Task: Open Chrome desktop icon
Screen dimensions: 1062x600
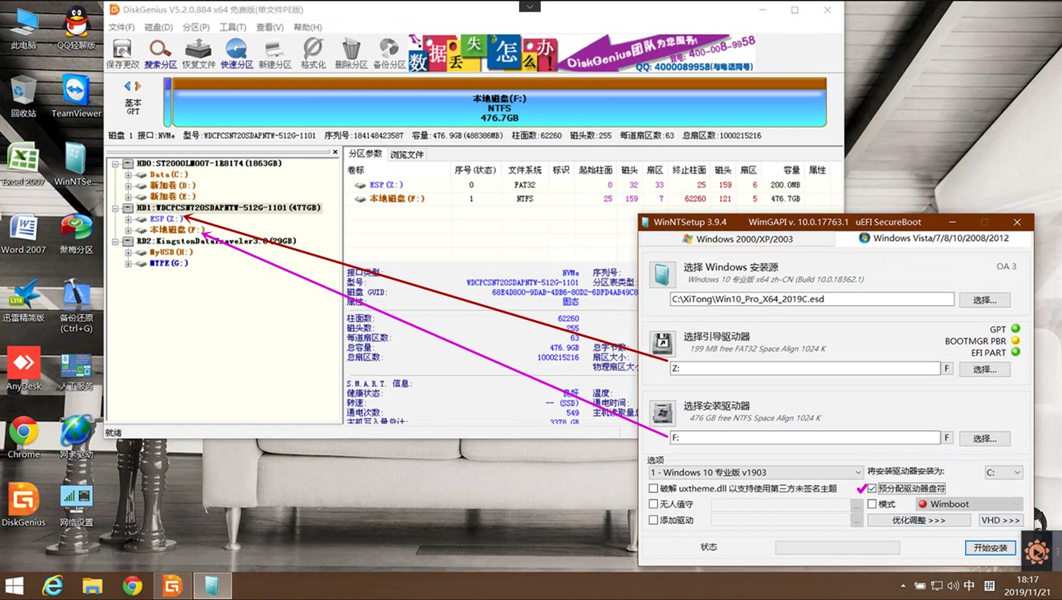Action: pos(24,438)
